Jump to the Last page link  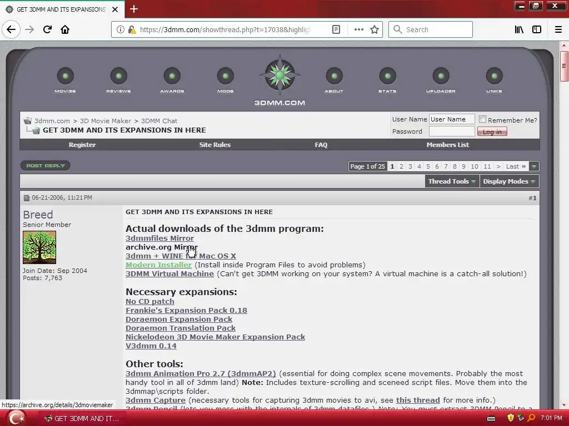516,166
